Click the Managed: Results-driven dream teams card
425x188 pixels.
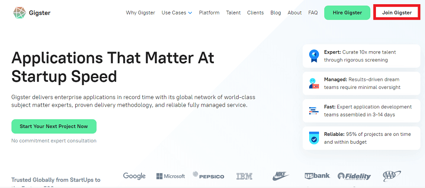point(361,83)
